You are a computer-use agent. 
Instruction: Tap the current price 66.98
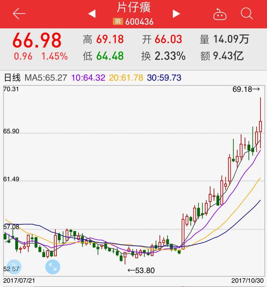(x=37, y=40)
